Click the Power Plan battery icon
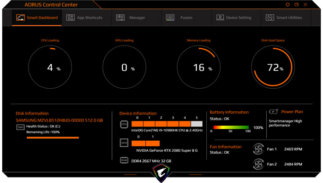 click(x=273, y=112)
